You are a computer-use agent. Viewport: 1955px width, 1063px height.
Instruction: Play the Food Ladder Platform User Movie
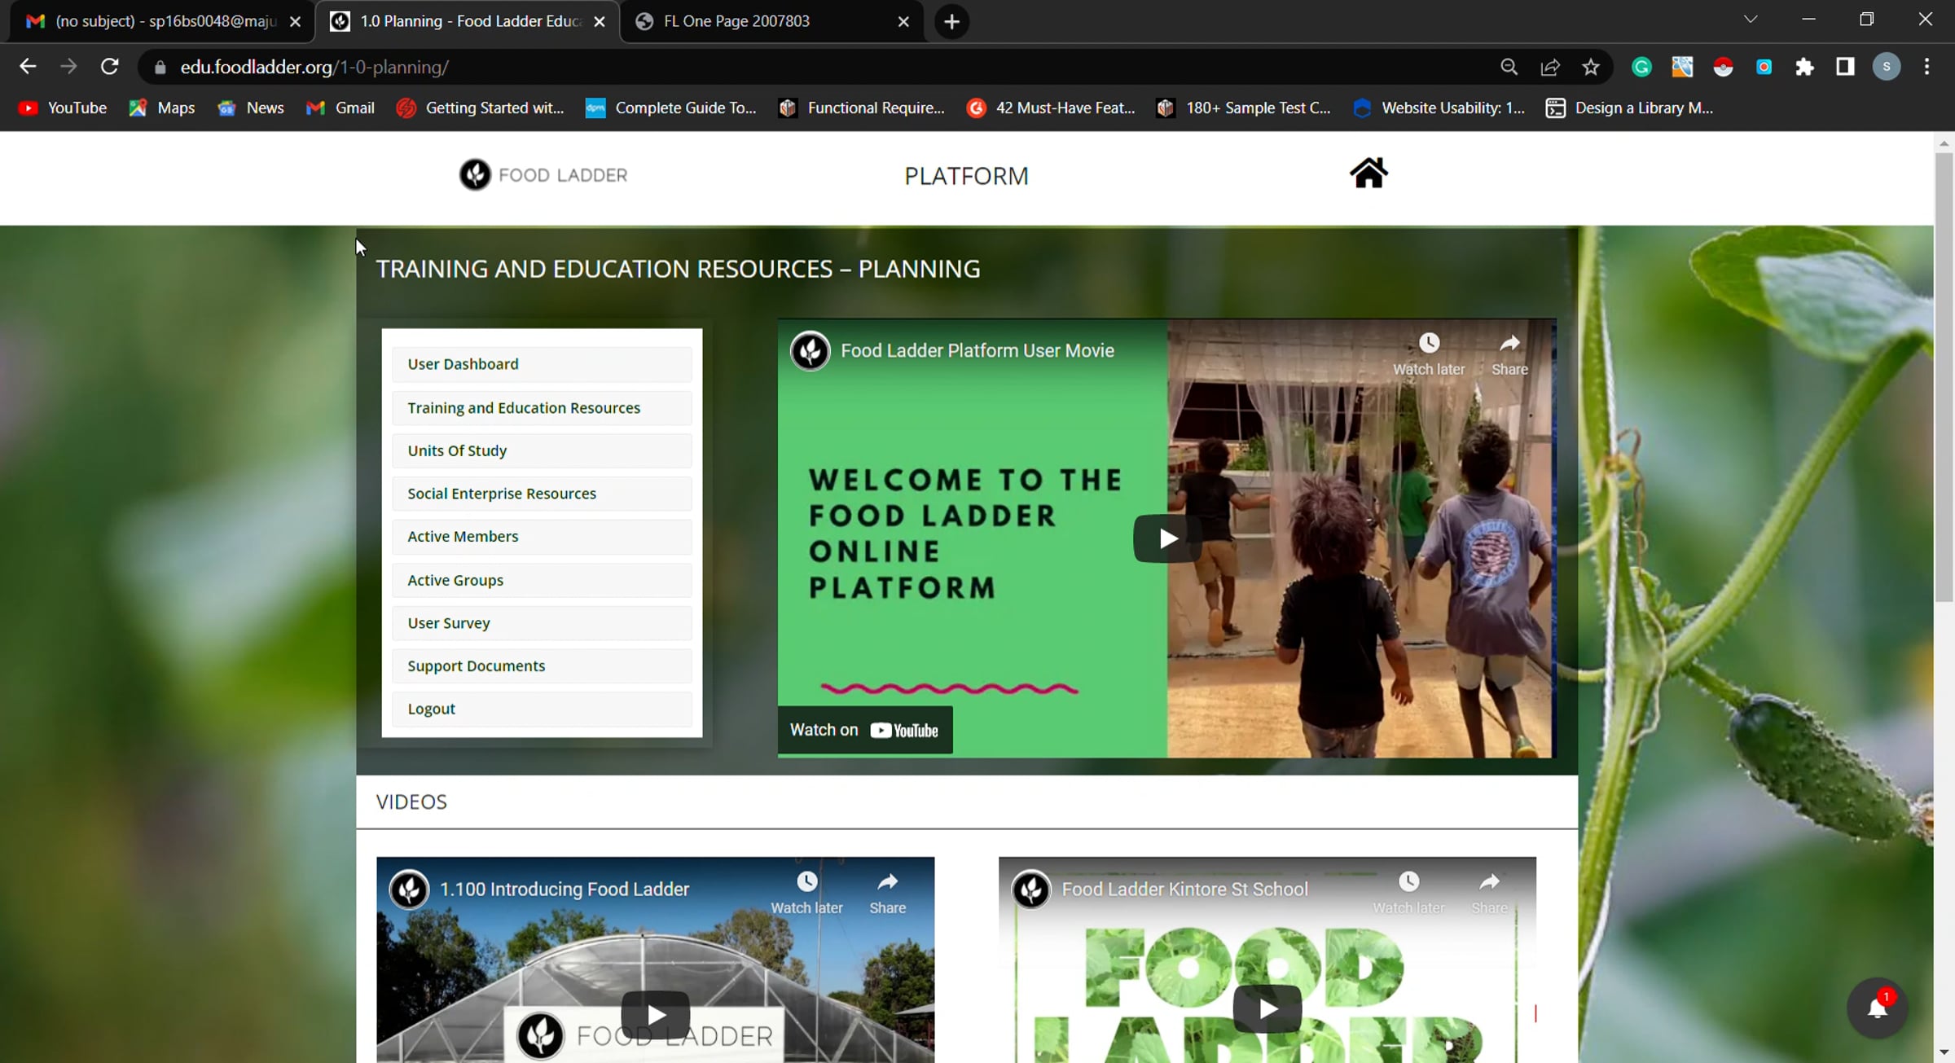click(1166, 538)
